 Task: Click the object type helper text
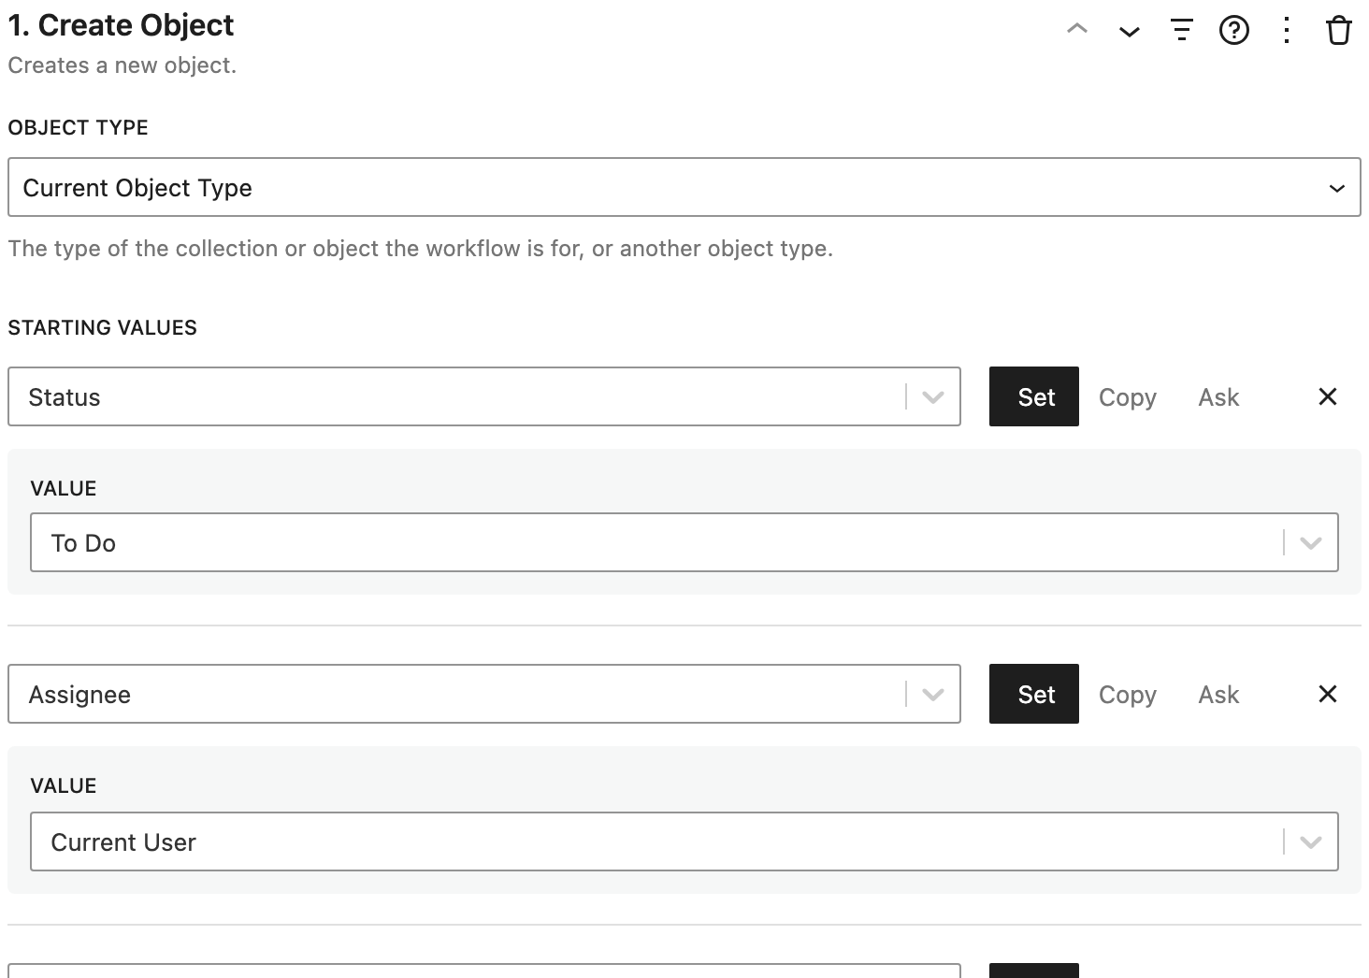click(420, 249)
